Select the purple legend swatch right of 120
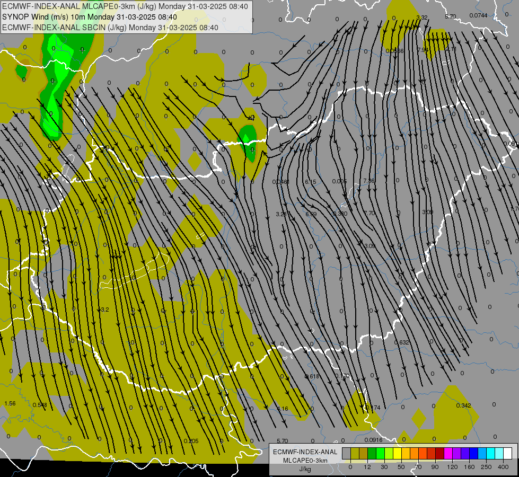 (457, 453)
